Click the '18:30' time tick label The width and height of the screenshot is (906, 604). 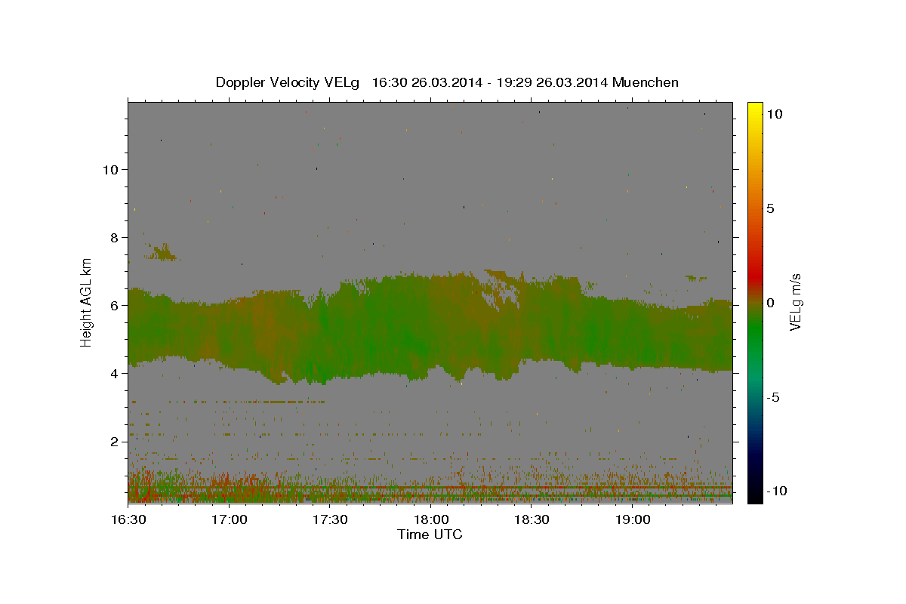tap(532, 520)
